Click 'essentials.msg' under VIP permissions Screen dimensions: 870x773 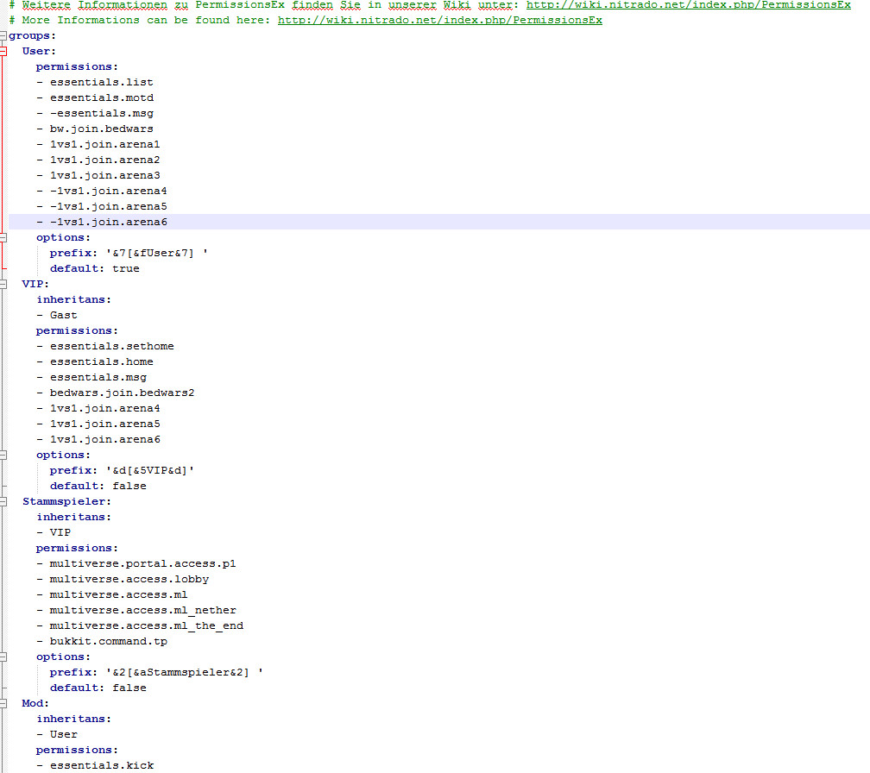(x=98, y=377)
